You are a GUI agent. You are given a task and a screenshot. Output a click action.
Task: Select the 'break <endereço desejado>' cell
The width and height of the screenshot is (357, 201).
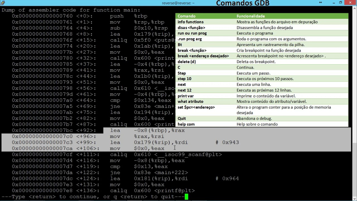click(203, 56)
